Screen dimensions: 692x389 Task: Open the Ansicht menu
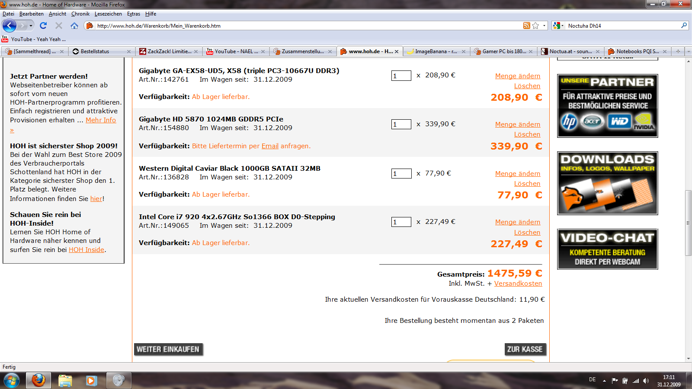point(58,14)
